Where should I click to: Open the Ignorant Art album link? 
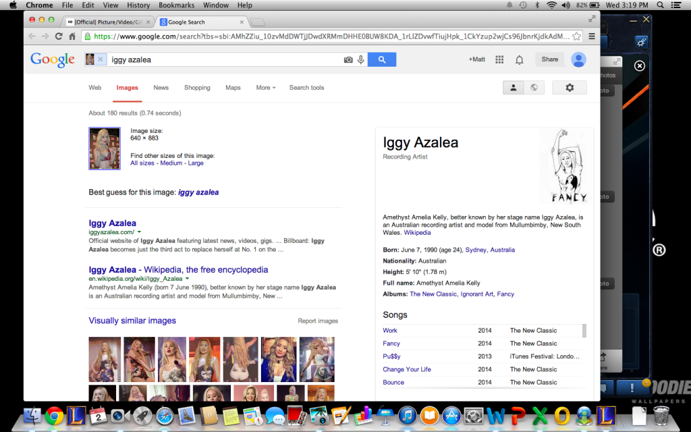point(477,294)
